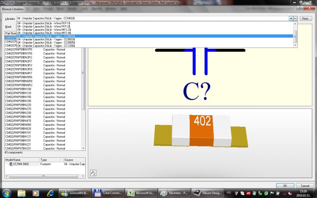This screenshot has width=317, height=198.
Task: Choose highlighted Yageo - CC0402$ library
Action: click(x=155, y=36)
